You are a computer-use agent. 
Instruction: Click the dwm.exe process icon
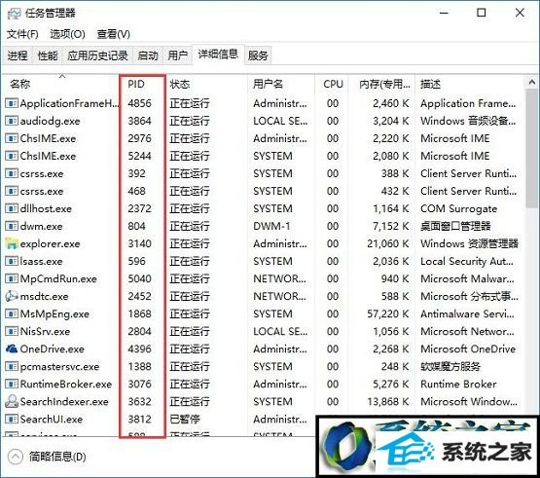click(x=12, y=226)
